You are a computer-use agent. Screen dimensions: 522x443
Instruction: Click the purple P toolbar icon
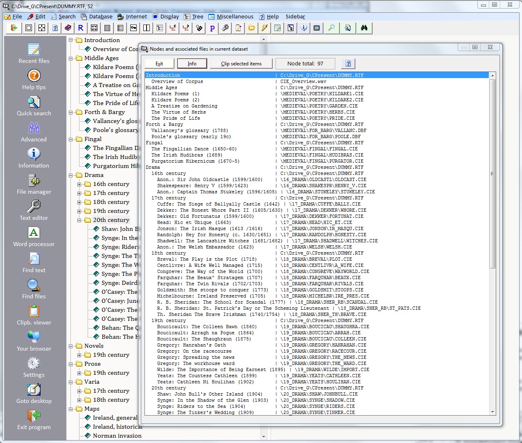212,28
